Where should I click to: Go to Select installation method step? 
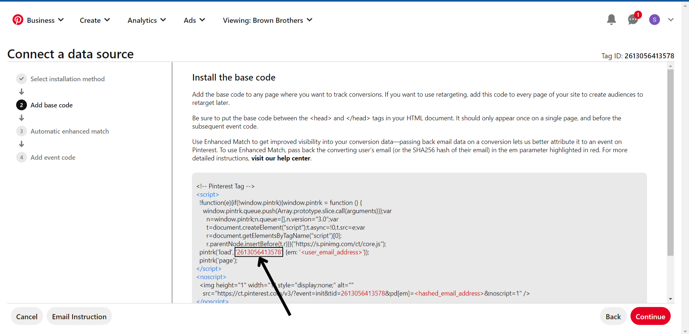click(67, 79)
